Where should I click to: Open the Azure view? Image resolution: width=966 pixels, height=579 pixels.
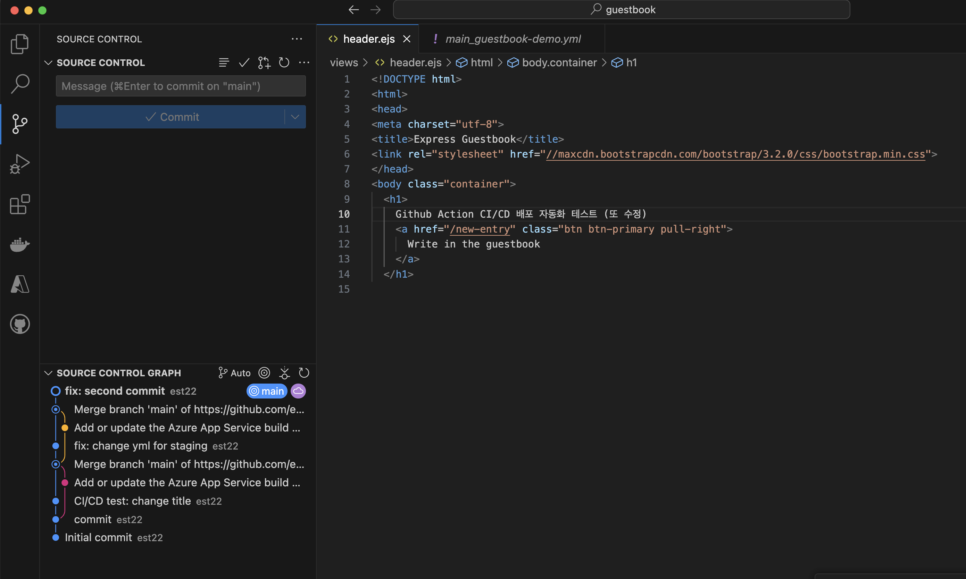19,284
